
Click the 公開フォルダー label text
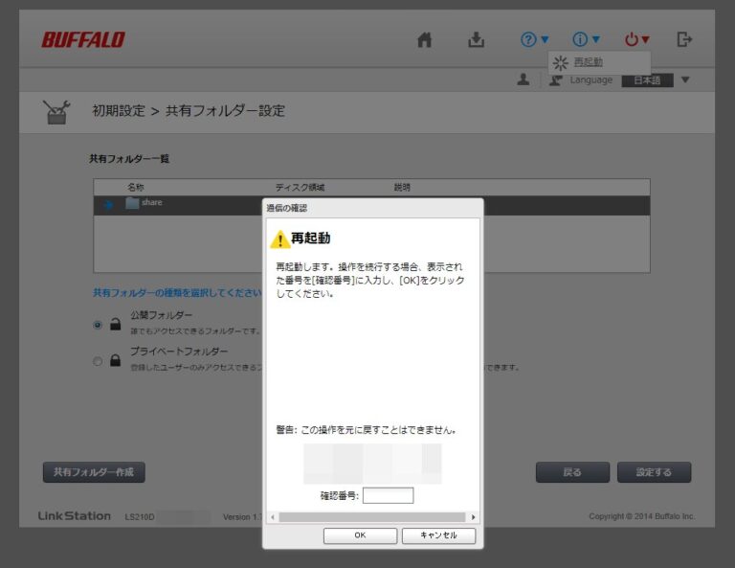pos(161,315)
